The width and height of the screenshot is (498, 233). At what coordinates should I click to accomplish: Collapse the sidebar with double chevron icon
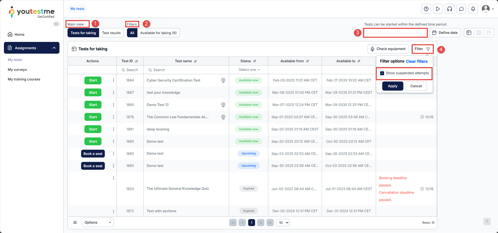56,24
